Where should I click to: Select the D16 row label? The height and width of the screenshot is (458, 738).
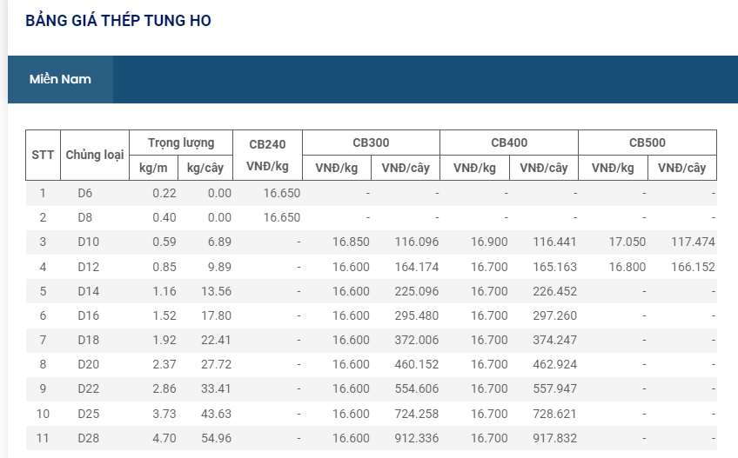[x=89, y=315]
